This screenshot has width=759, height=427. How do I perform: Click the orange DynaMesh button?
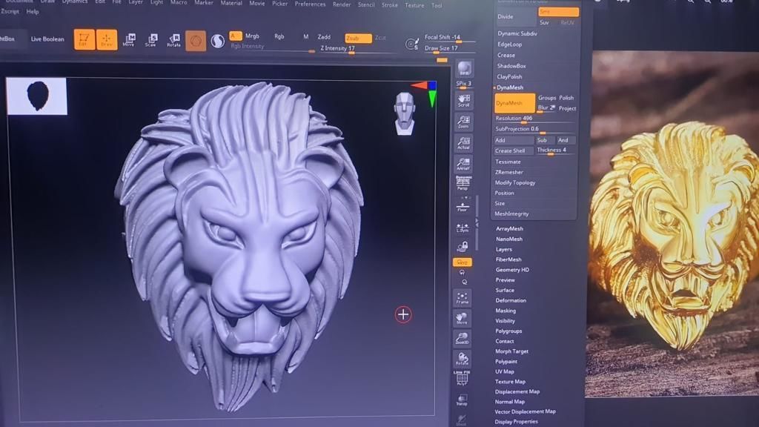coord(514,103)
